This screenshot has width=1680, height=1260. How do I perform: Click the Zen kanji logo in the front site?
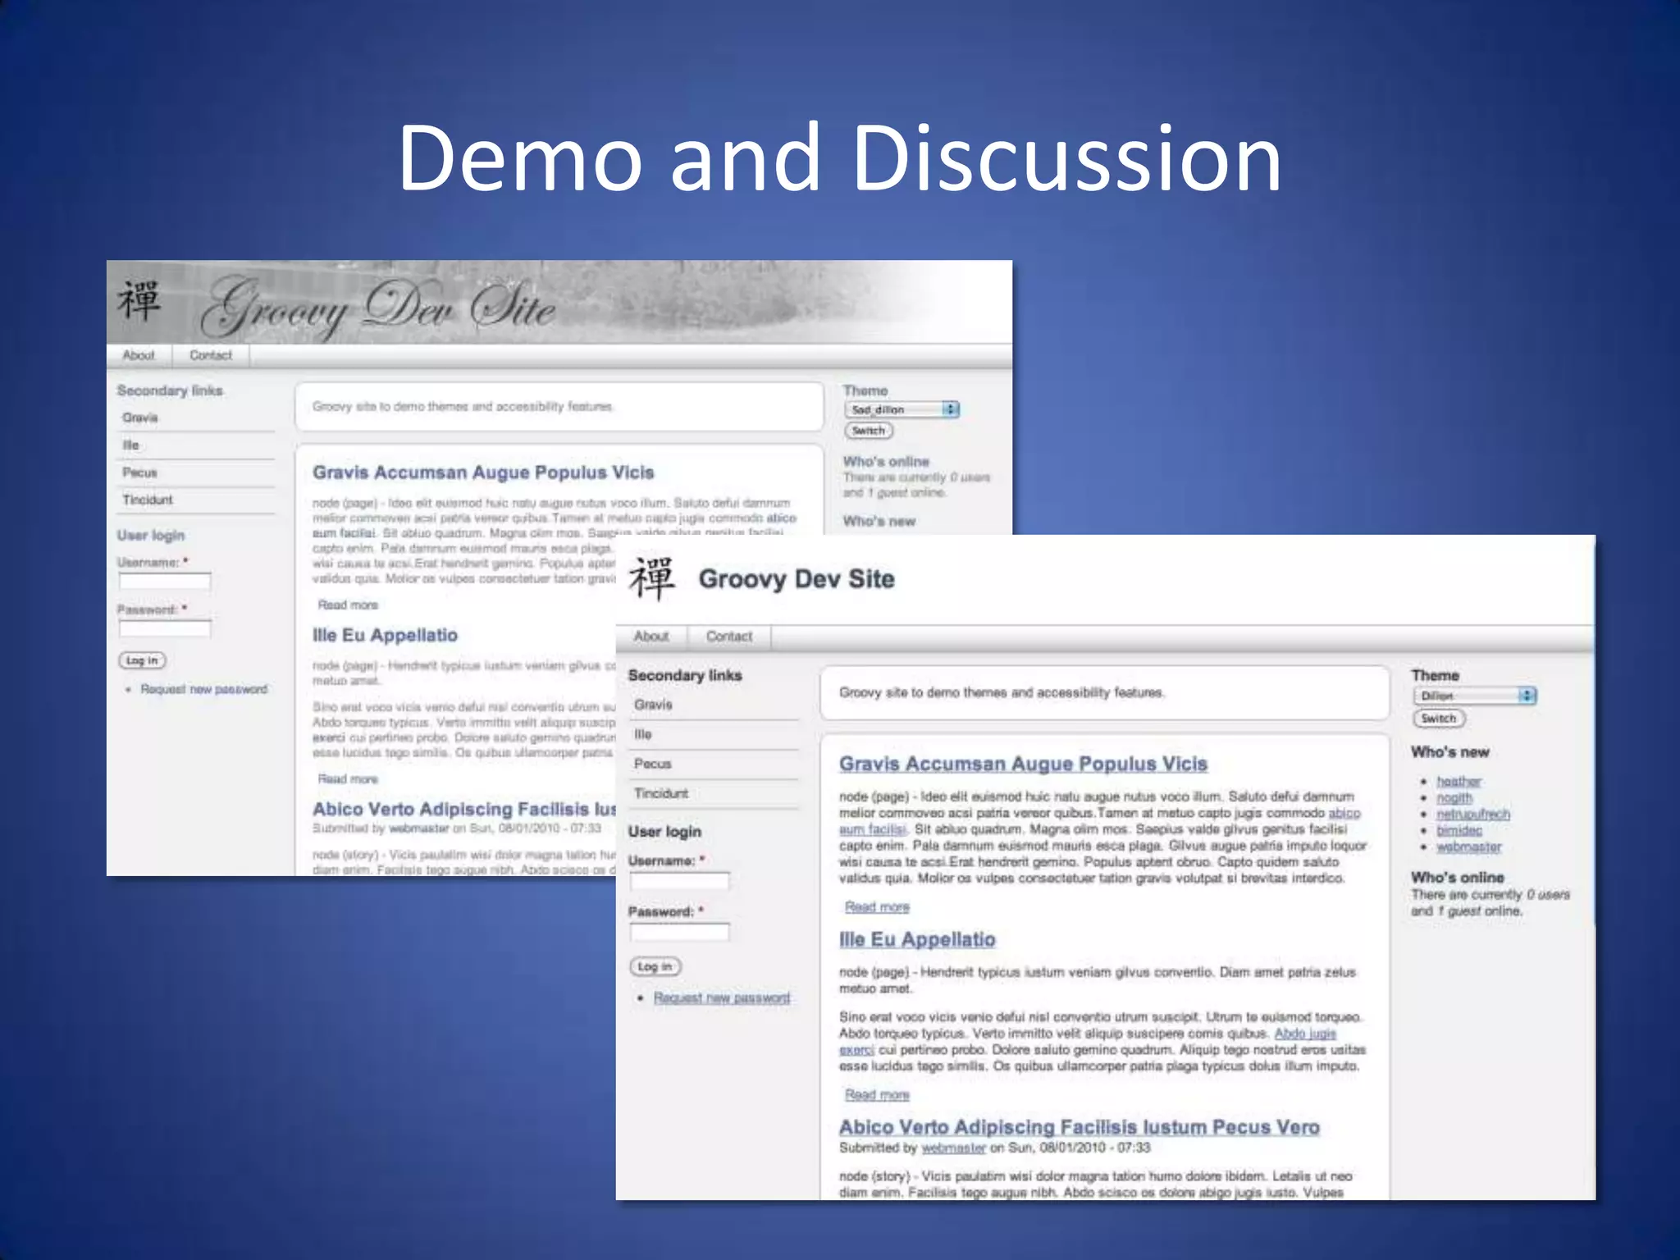(x=652, y=578)
